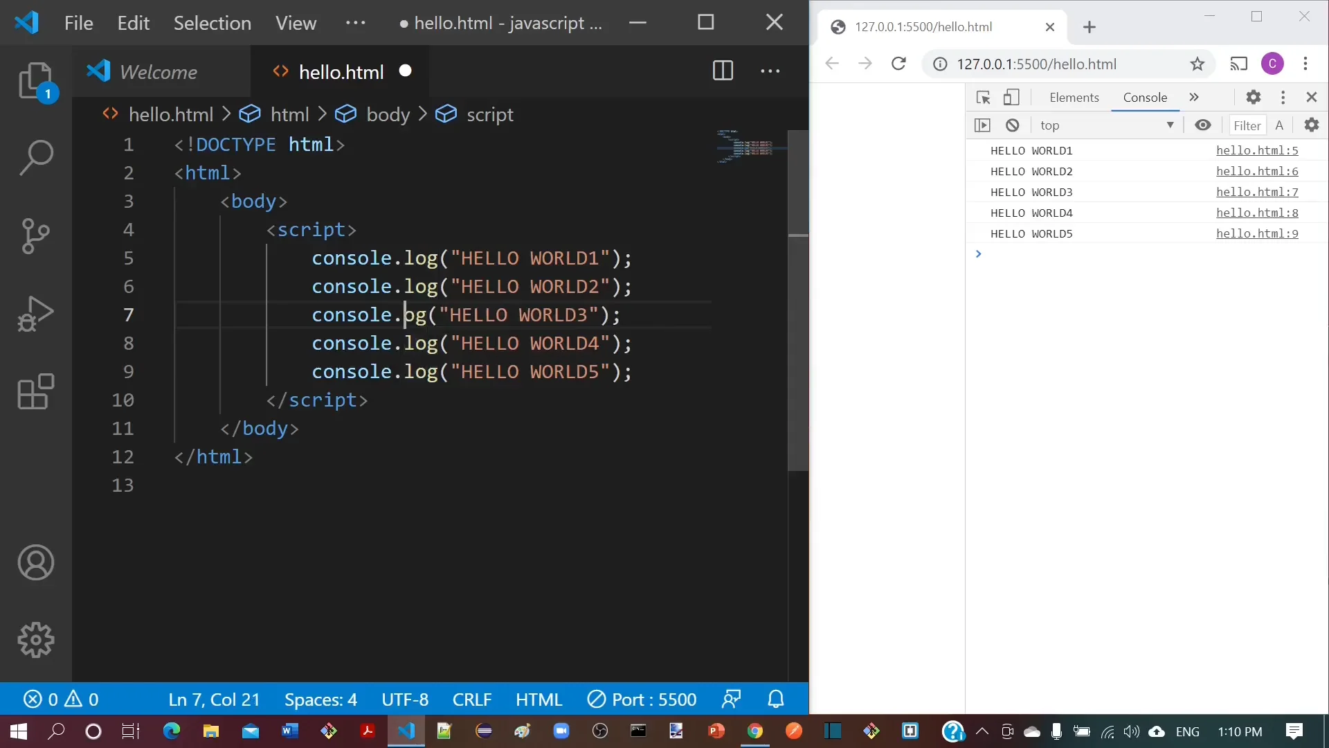Screen dimensions: 1329x748
Task: Toggle the device toolbar in DevTools
Action: pos(1011,97)
